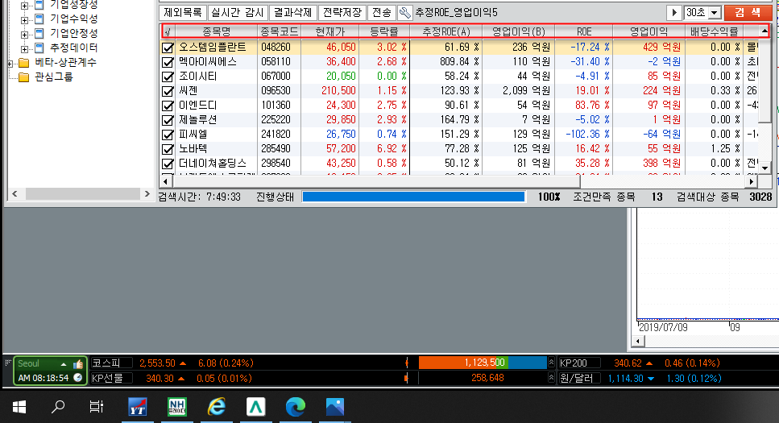Click the green A app taskbar icon

coord(257,407)
